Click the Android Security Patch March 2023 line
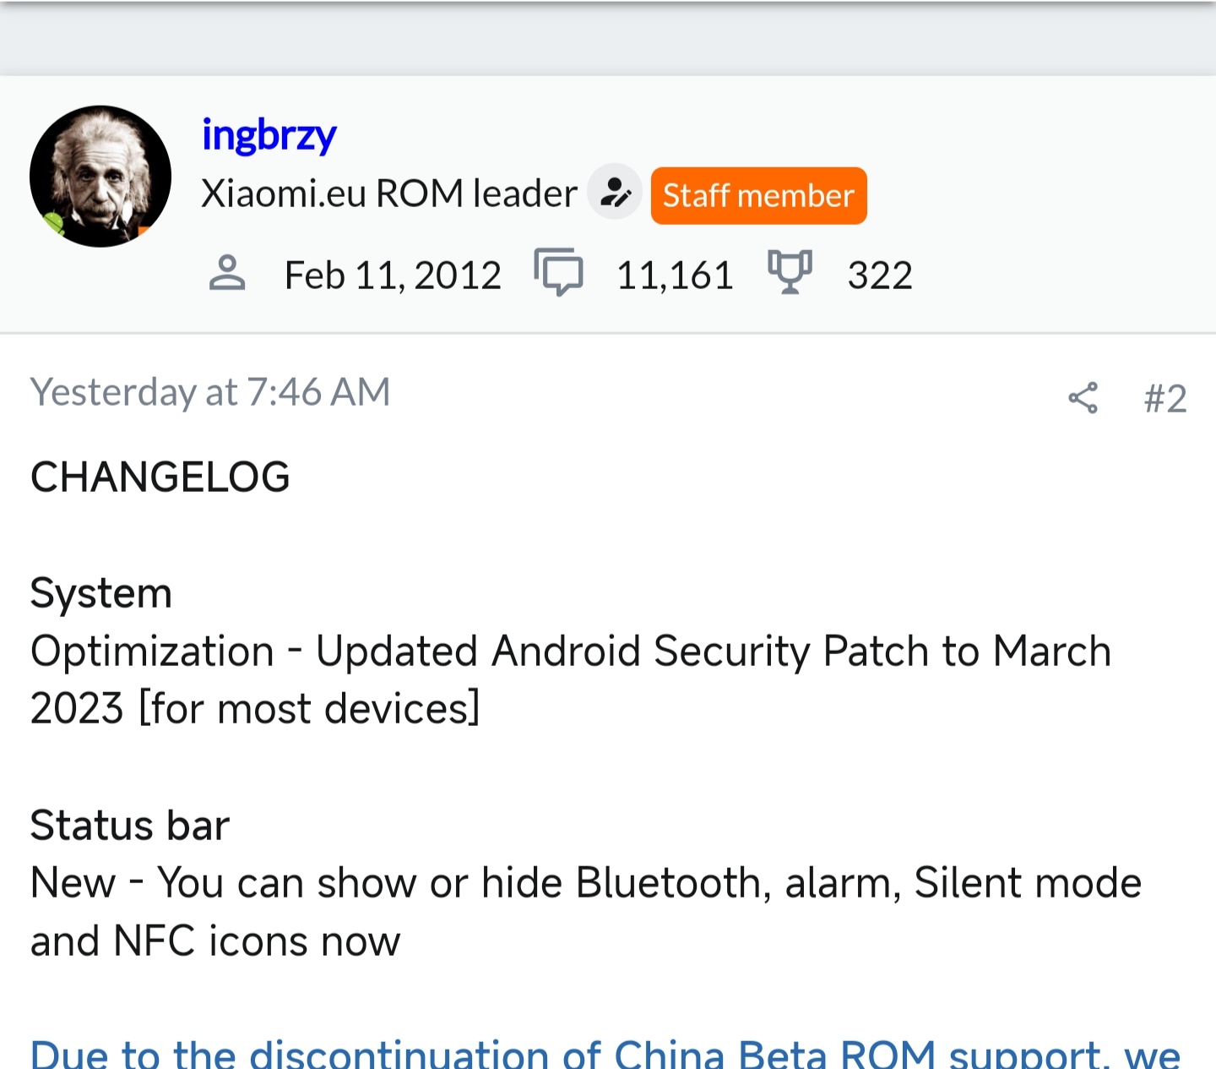 click(571, 680)
